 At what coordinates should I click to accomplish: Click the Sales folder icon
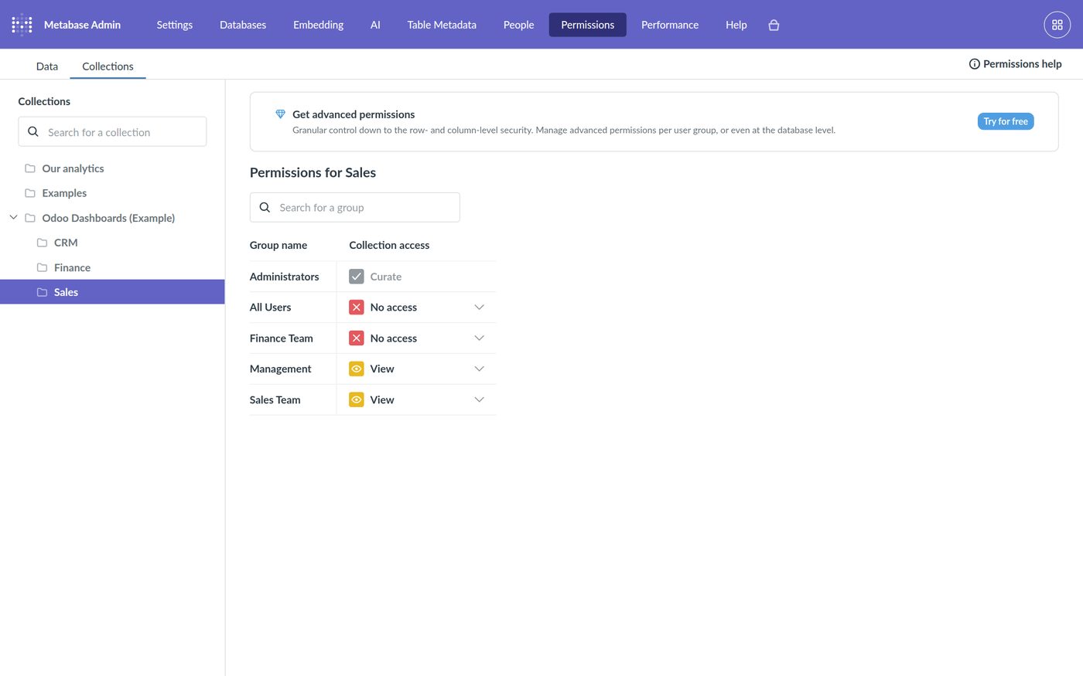43,292
